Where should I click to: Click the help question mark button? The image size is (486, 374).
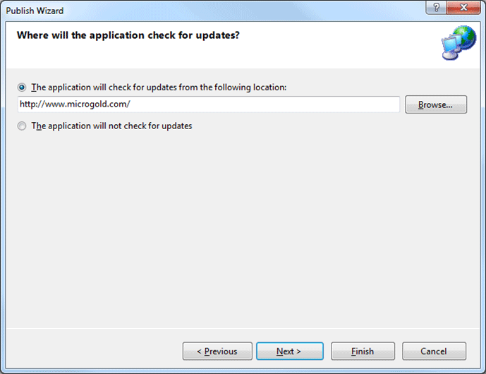point(436,8)
